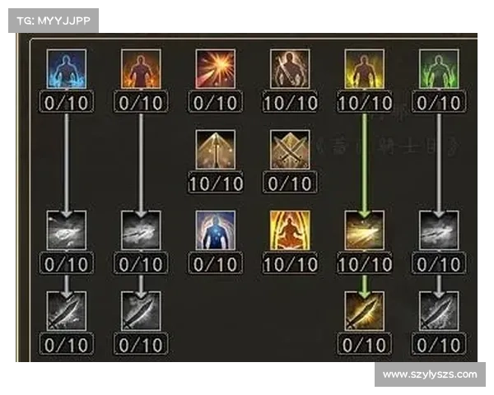Select the orange fire aura skill icon
Image resolution: width=494 pixels, height=395 pixels.
(141, 69)
